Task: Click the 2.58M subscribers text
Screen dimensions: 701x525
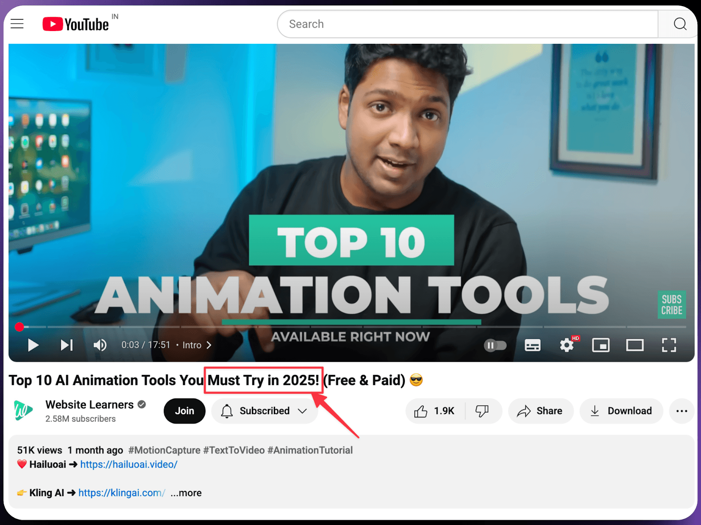Action: click(81, 419)
